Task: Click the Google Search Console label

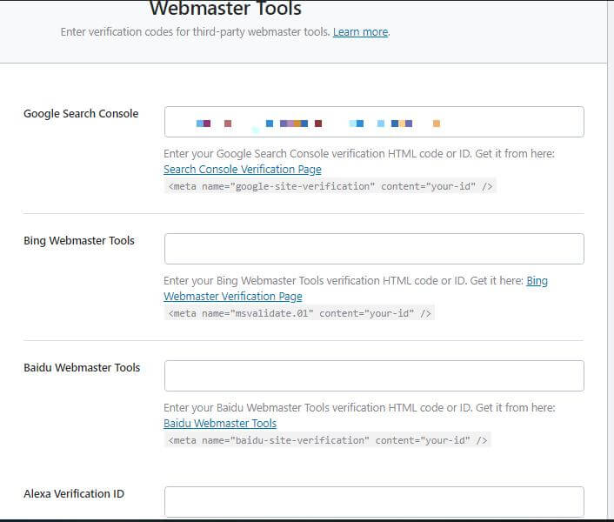Action: coord(81,114)
